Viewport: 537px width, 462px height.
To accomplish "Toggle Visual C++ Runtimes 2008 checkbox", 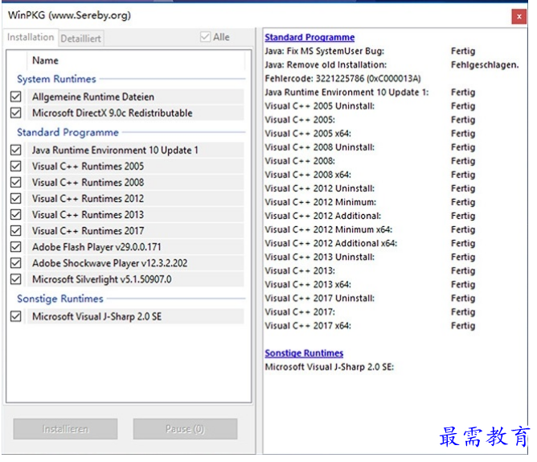I will (16, 182).
